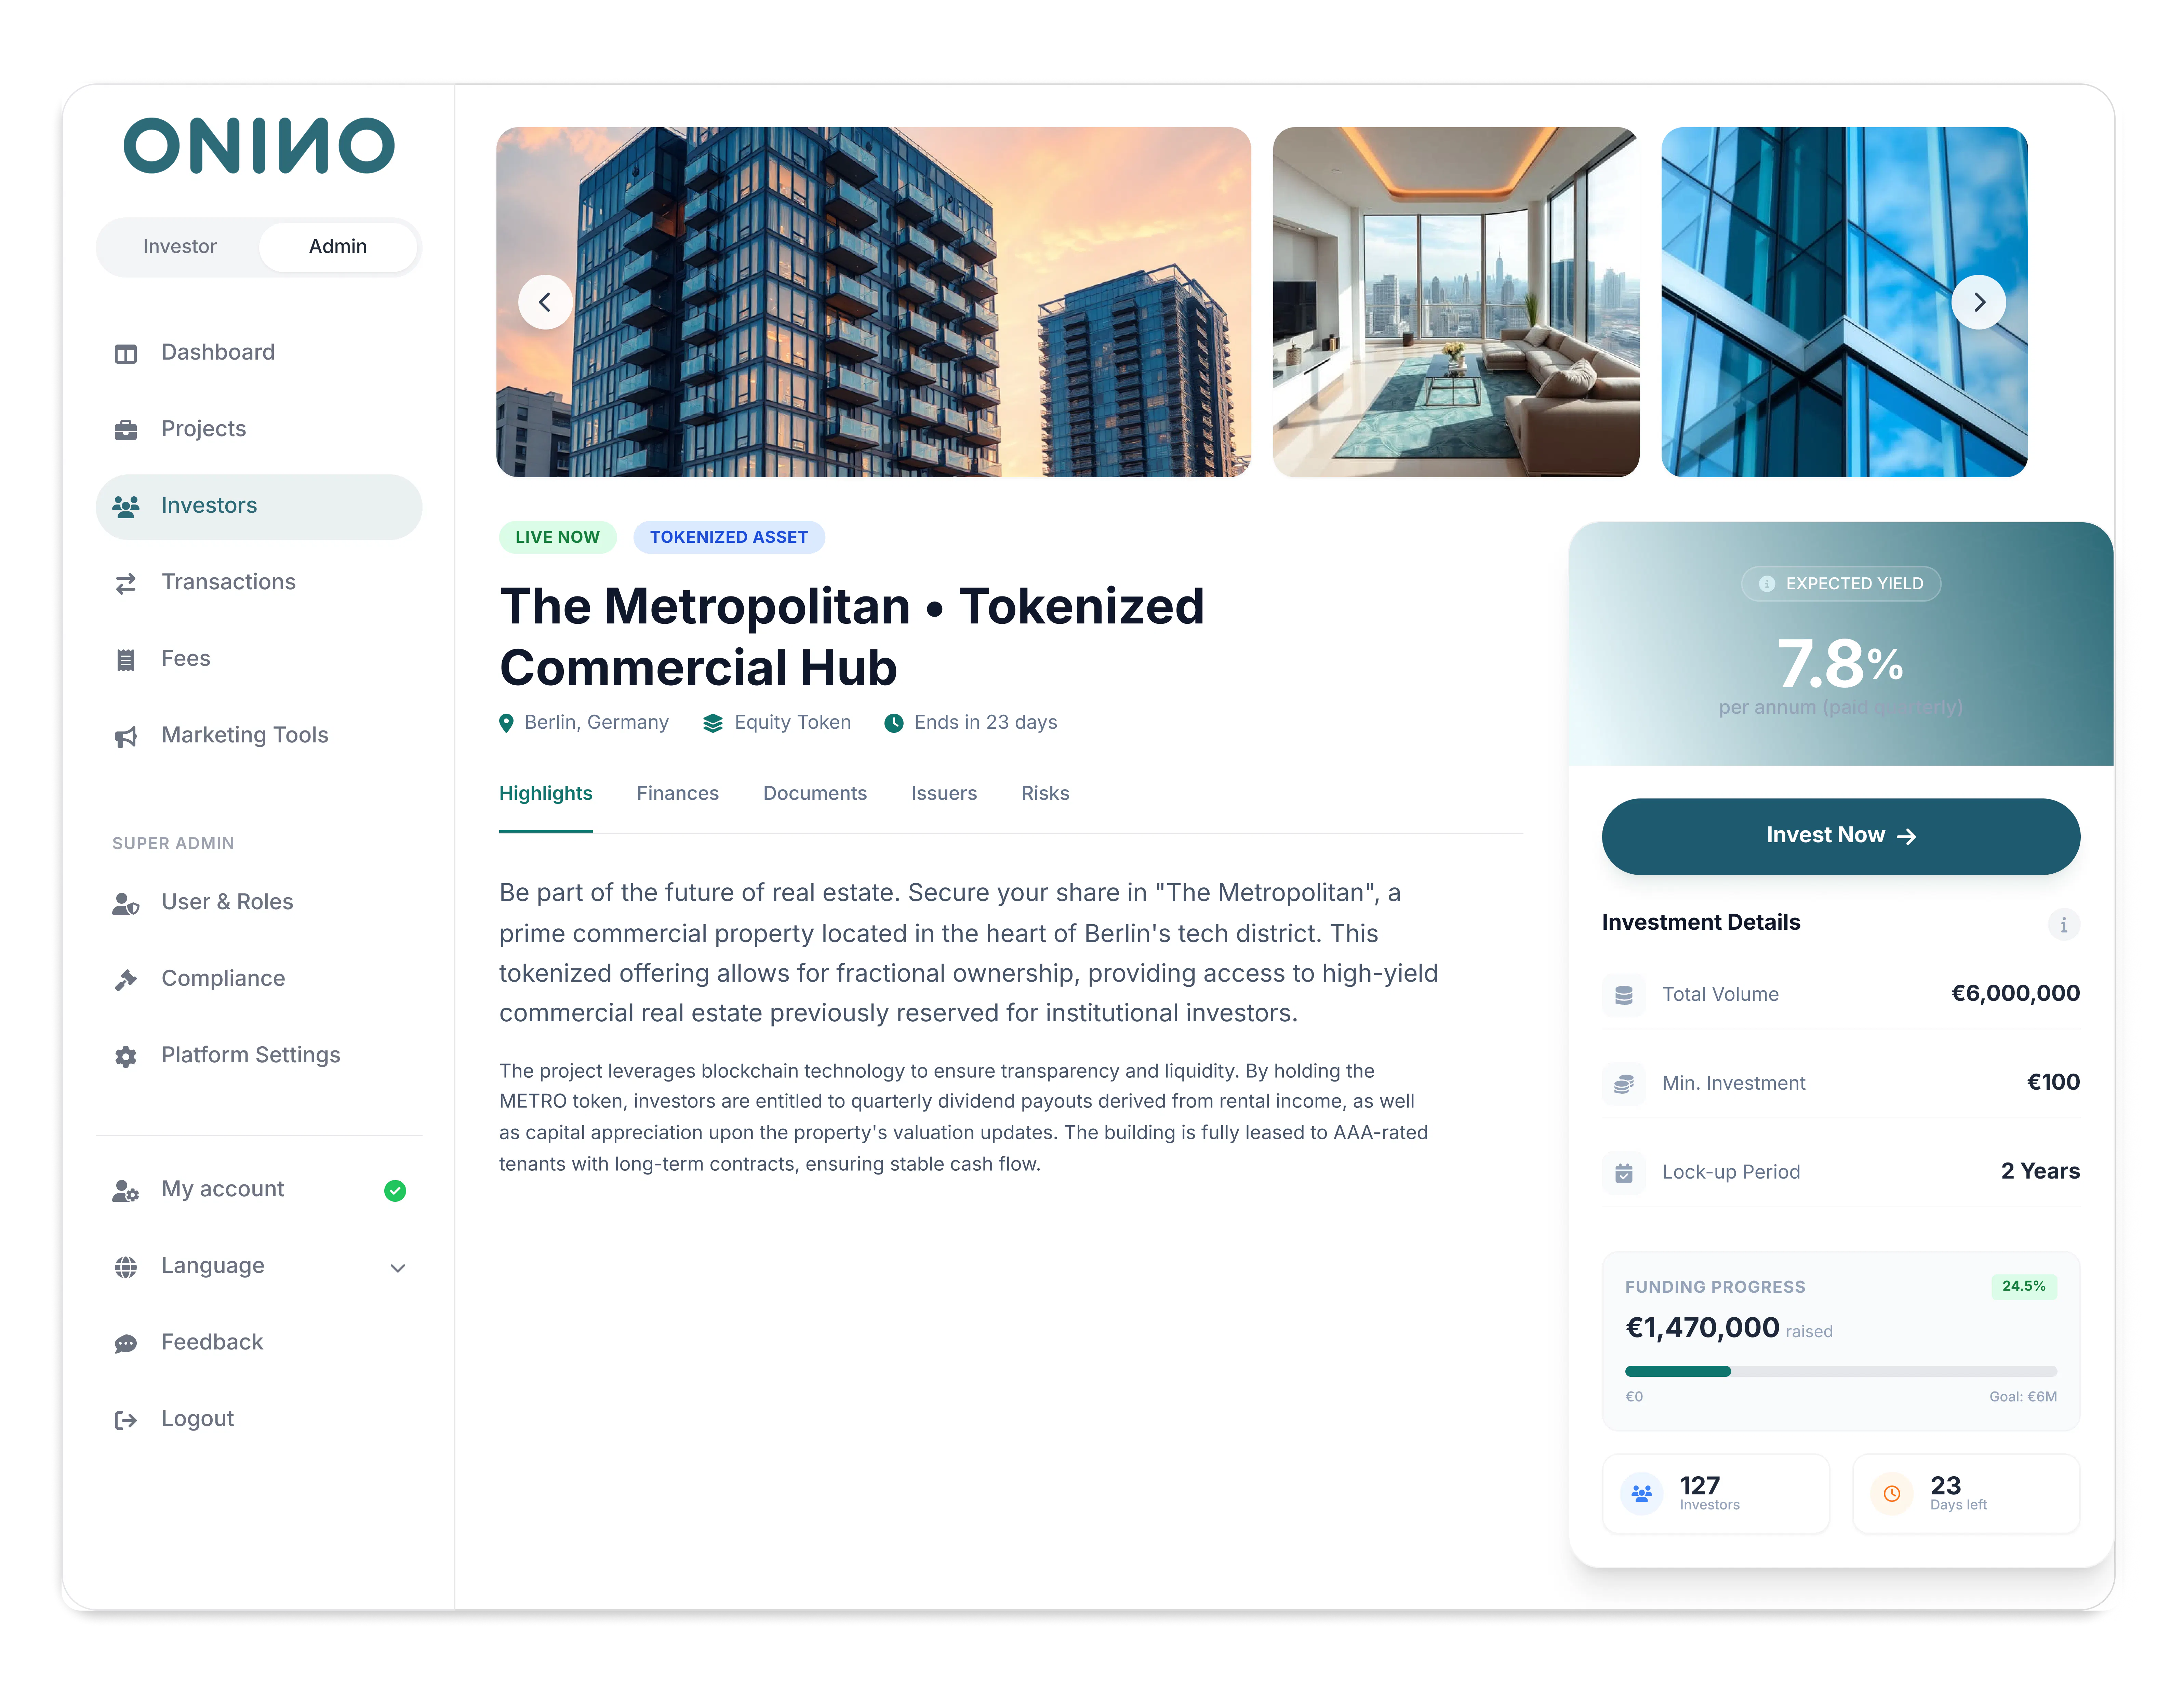Image resolution: width=2184 pixels, height=1694 pixels.
Task: Click the clock icon beside Ends in 23 days
Action: coord(894,723)
